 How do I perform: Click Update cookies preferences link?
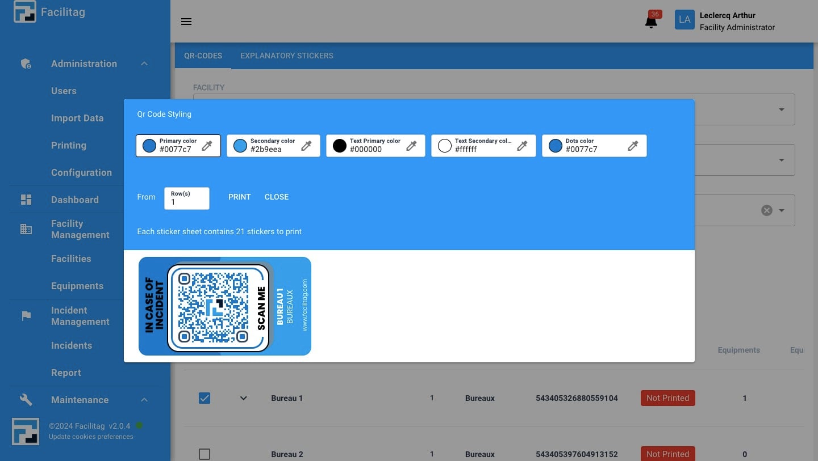pos(91,437)
